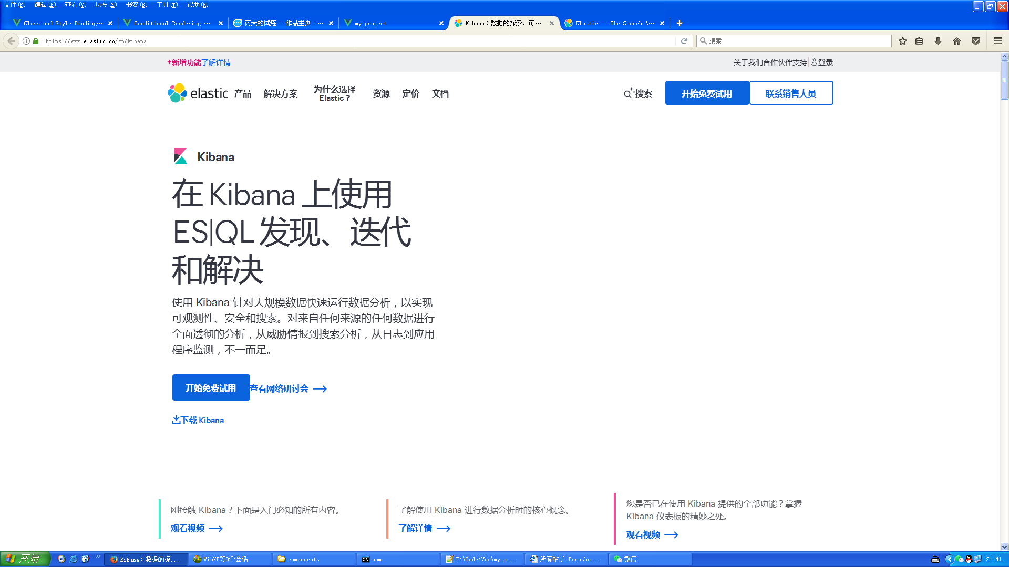Open the downloads arrow icon
Screen dimensions: 1009x567
pos(938,41)
